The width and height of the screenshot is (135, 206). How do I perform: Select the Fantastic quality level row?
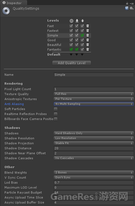(x=69, y=49)
